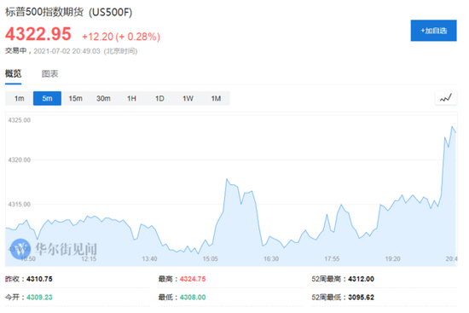
Task: Click the 16:30 time axis label
Action: pyautogui.click(x=271, y=258)
